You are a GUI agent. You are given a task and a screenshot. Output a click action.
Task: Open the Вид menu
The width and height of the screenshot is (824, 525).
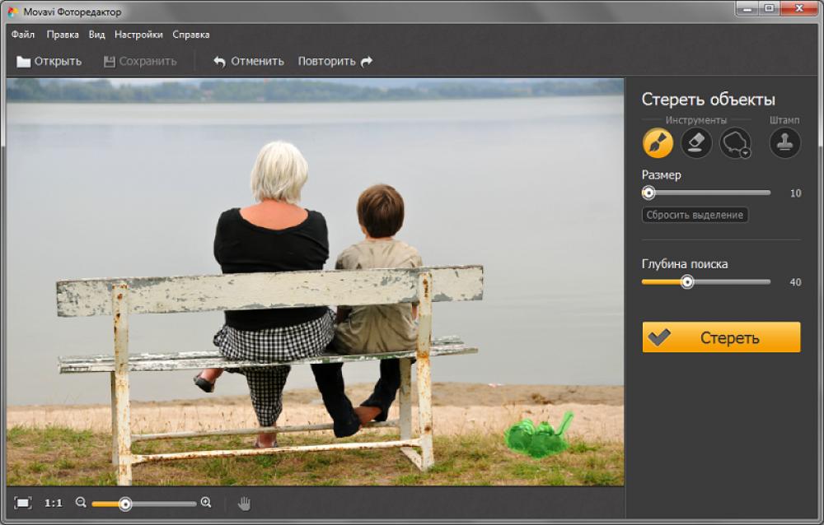pyautogui.click(x=97, y=35)
